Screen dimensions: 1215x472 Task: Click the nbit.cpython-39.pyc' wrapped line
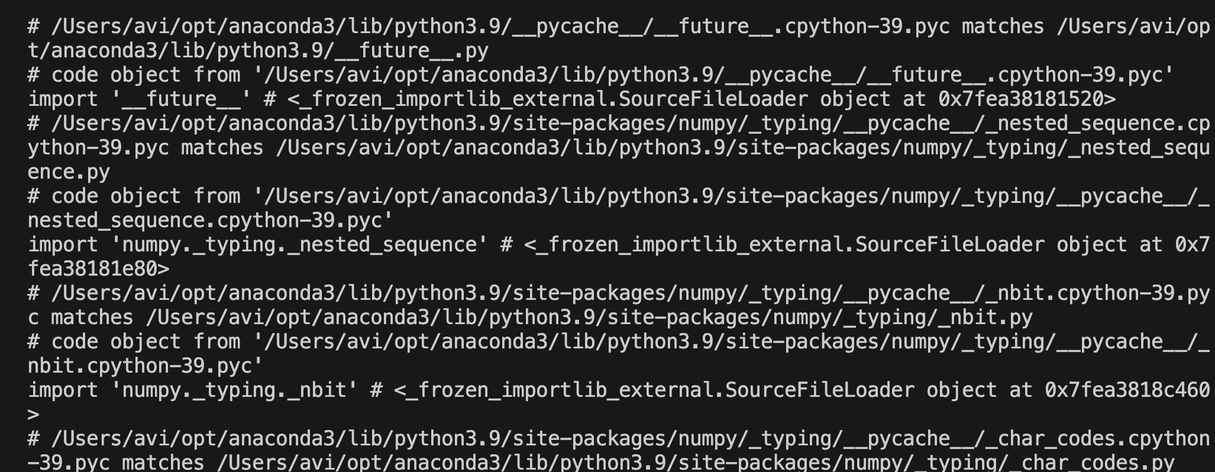(146, 366)
